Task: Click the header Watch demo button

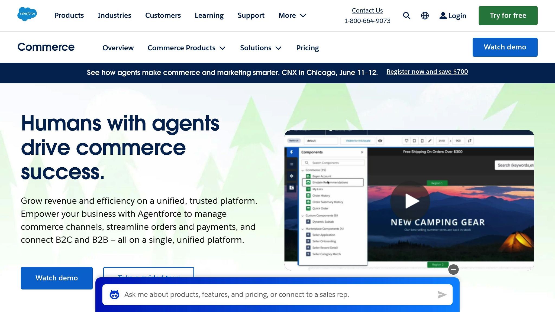Action: click(505, 47)
